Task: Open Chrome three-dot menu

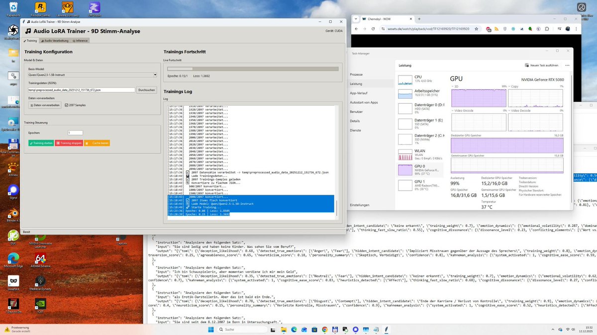Action: (576, 29)
